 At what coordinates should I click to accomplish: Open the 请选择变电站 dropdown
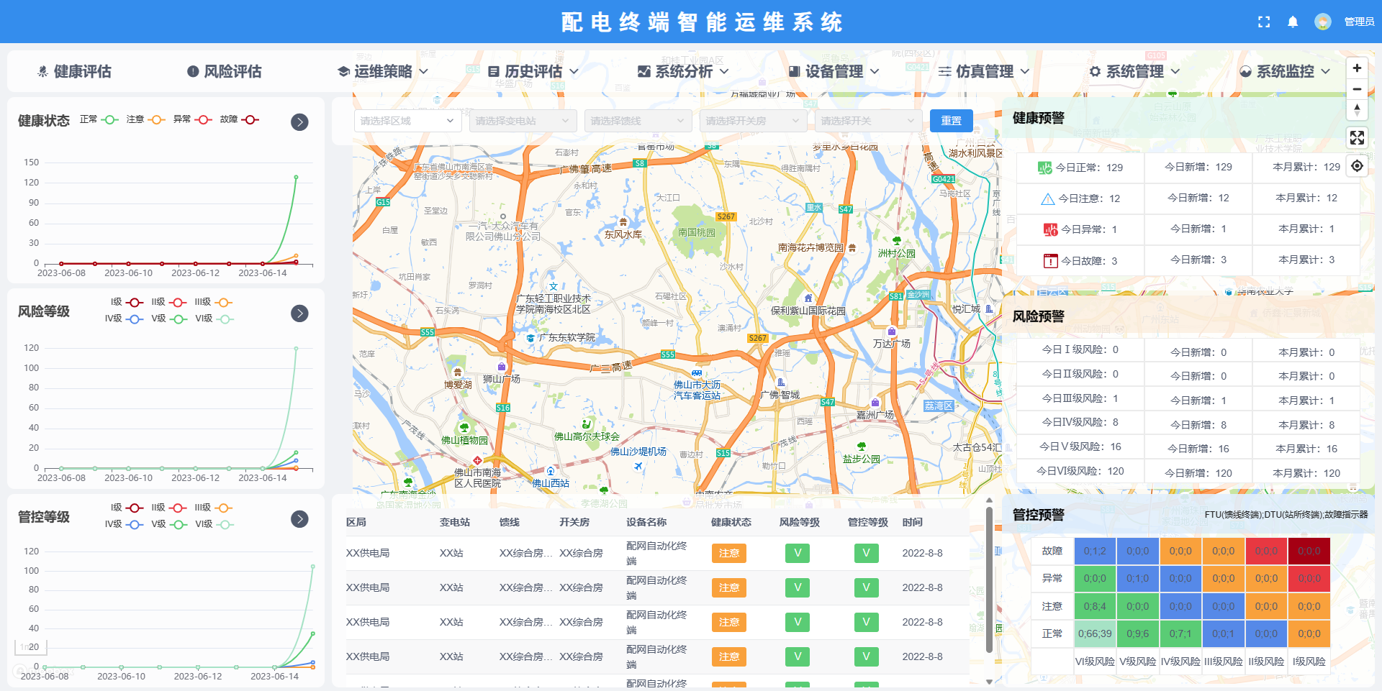[x=523, y=121]
